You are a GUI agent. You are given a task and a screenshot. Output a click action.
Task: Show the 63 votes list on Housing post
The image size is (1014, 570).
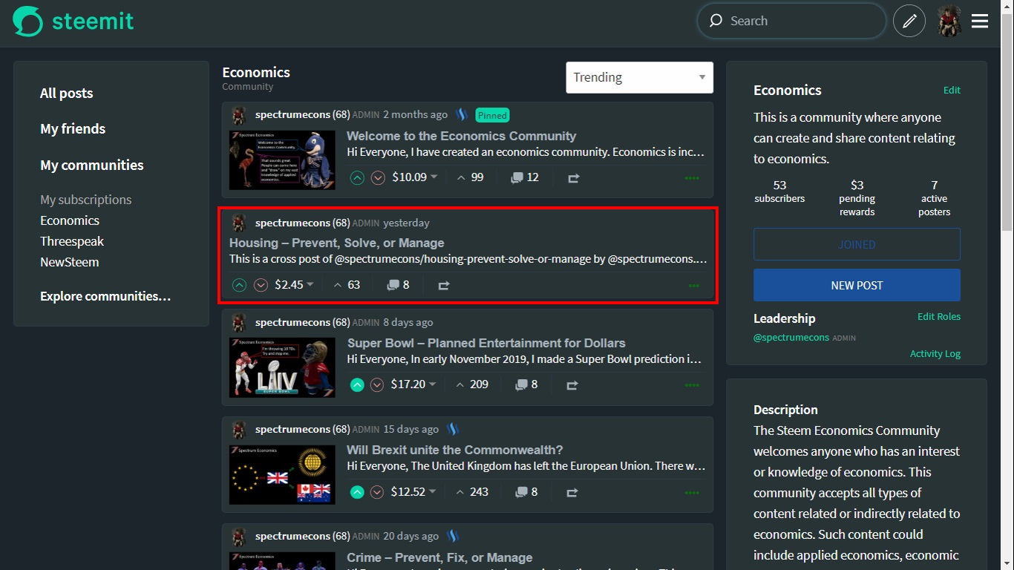point(347,284)
